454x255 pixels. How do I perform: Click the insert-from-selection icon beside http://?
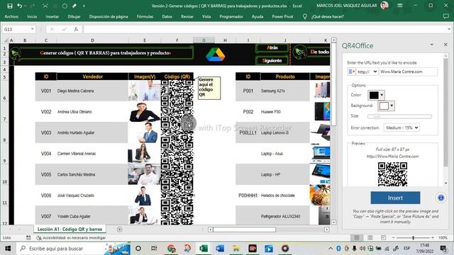click(x=352, y=72)
